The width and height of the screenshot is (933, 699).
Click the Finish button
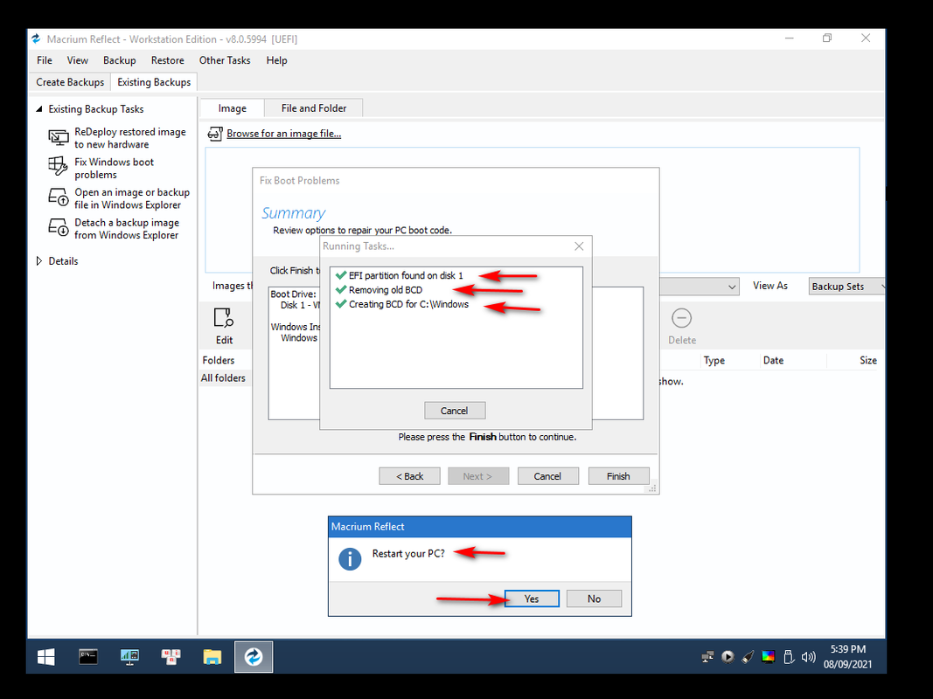click(618, 476)
